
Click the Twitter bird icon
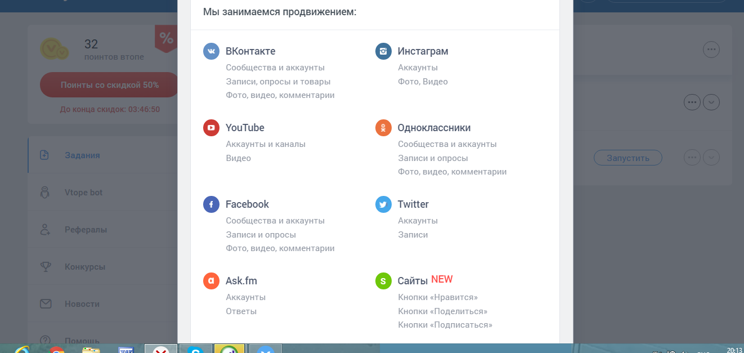pos(383,204)
